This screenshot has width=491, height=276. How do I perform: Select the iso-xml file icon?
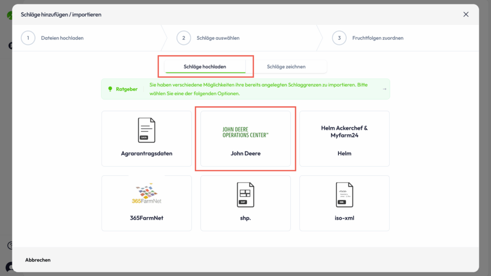(x=344, y=195)
